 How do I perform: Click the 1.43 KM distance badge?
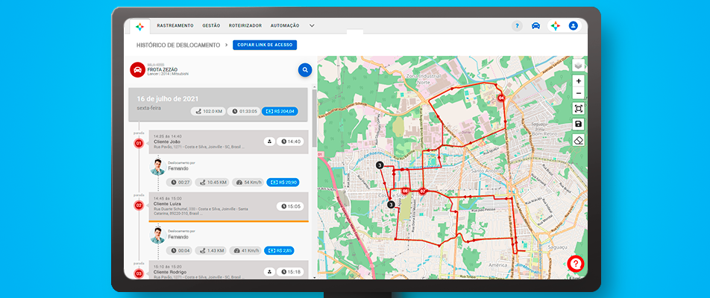tap(212, 250)
